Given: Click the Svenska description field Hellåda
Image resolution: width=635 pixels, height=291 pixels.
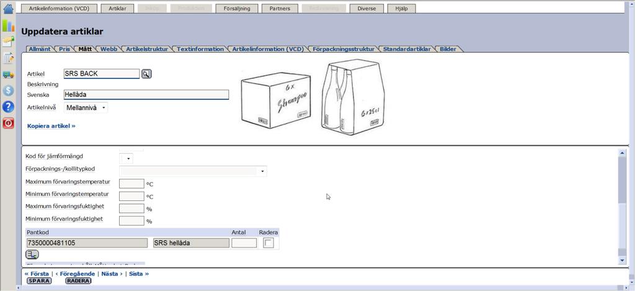Looking at the screenshot, I should tap(146, 95).
